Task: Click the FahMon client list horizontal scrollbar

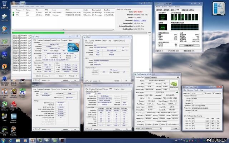Action: click(x=63, y=30)
